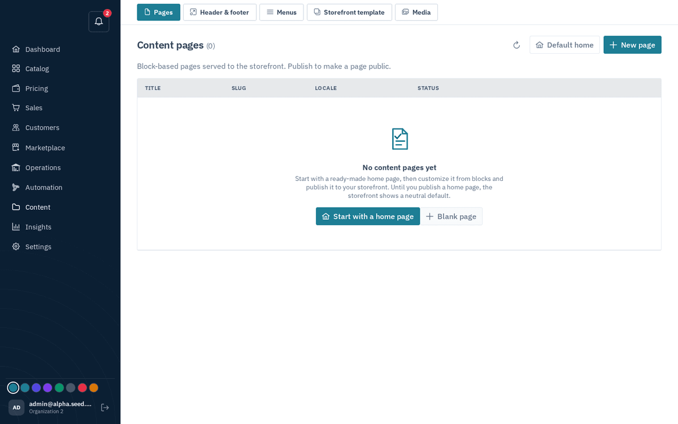Click the STATUS column header

click(428, 88)
